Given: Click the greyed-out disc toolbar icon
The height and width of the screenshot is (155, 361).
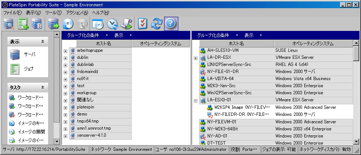Looking at the screenshot, I should point(82,24).
